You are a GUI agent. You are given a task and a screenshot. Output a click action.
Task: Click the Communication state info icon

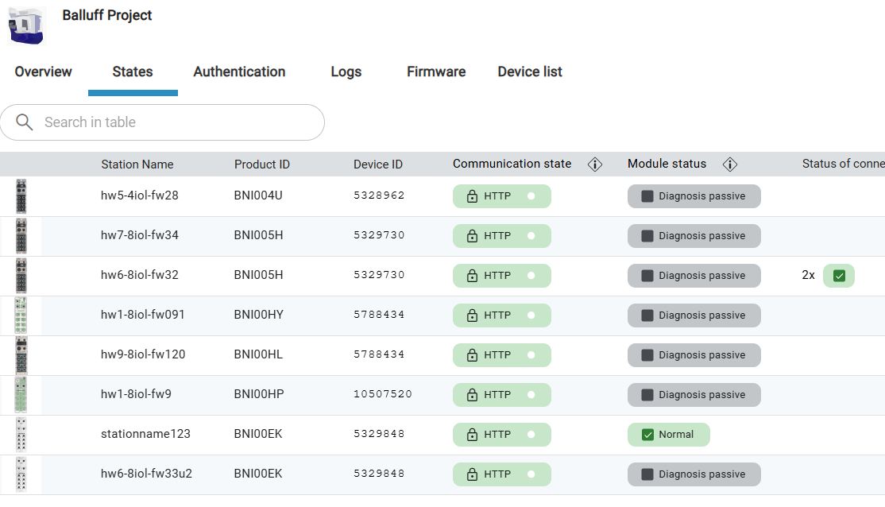click(x=594, y=164)
